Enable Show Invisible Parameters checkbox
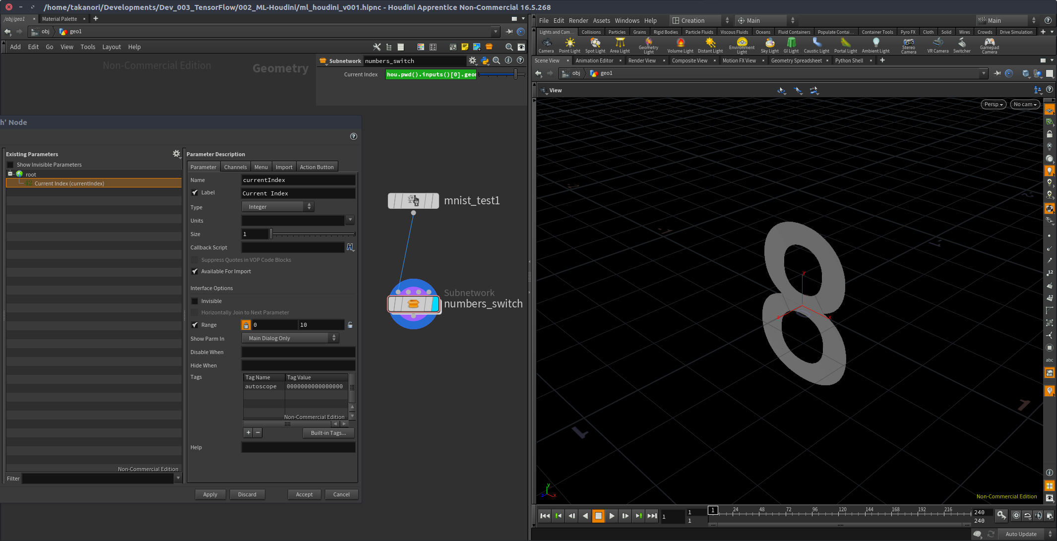The image size is (1057, 541). [x=10, y=165]
